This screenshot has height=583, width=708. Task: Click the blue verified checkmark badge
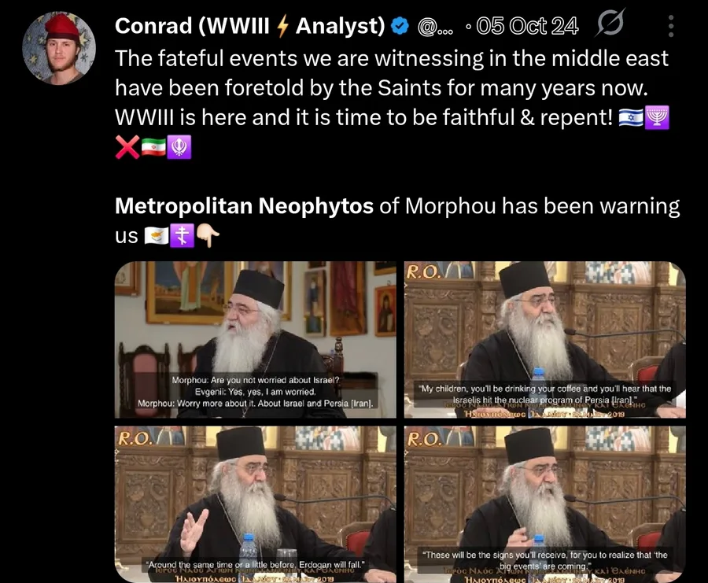click(x=399, y=26)
